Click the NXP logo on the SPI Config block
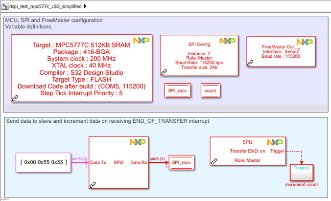The image size is (331, 201). pyautogui.click(x=228, y=41)
